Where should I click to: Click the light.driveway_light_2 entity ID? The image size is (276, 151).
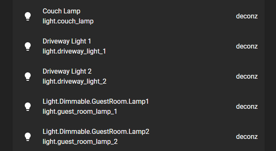click(x=74, y=82)
